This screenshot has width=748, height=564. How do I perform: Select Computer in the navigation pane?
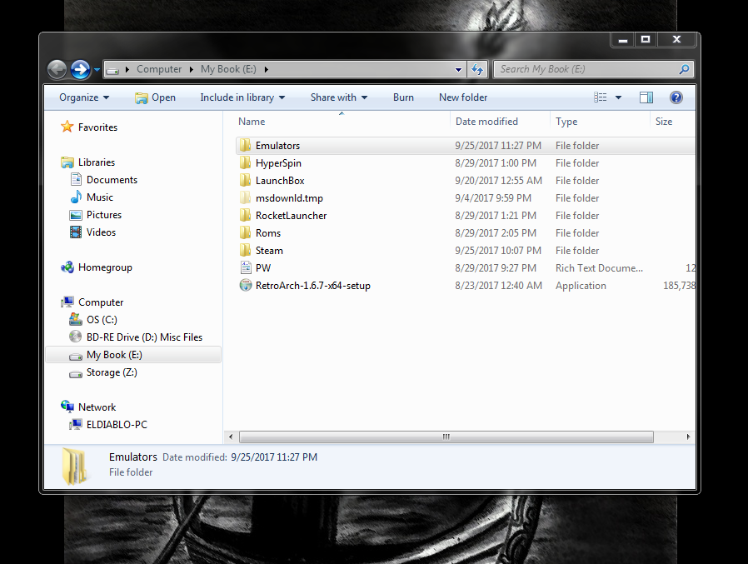click(x=101, y=302)
